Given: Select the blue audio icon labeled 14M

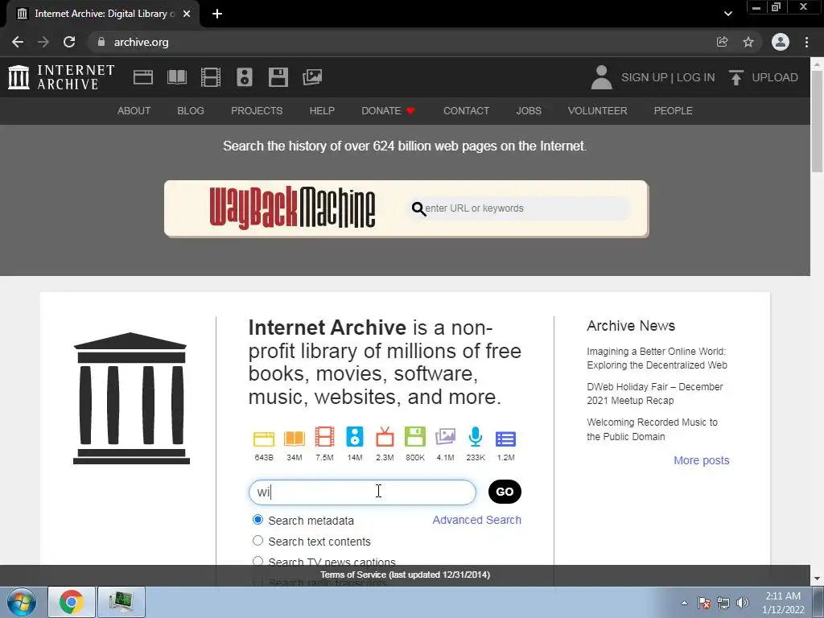Looking at the screenshot, I should click(355, 437).
